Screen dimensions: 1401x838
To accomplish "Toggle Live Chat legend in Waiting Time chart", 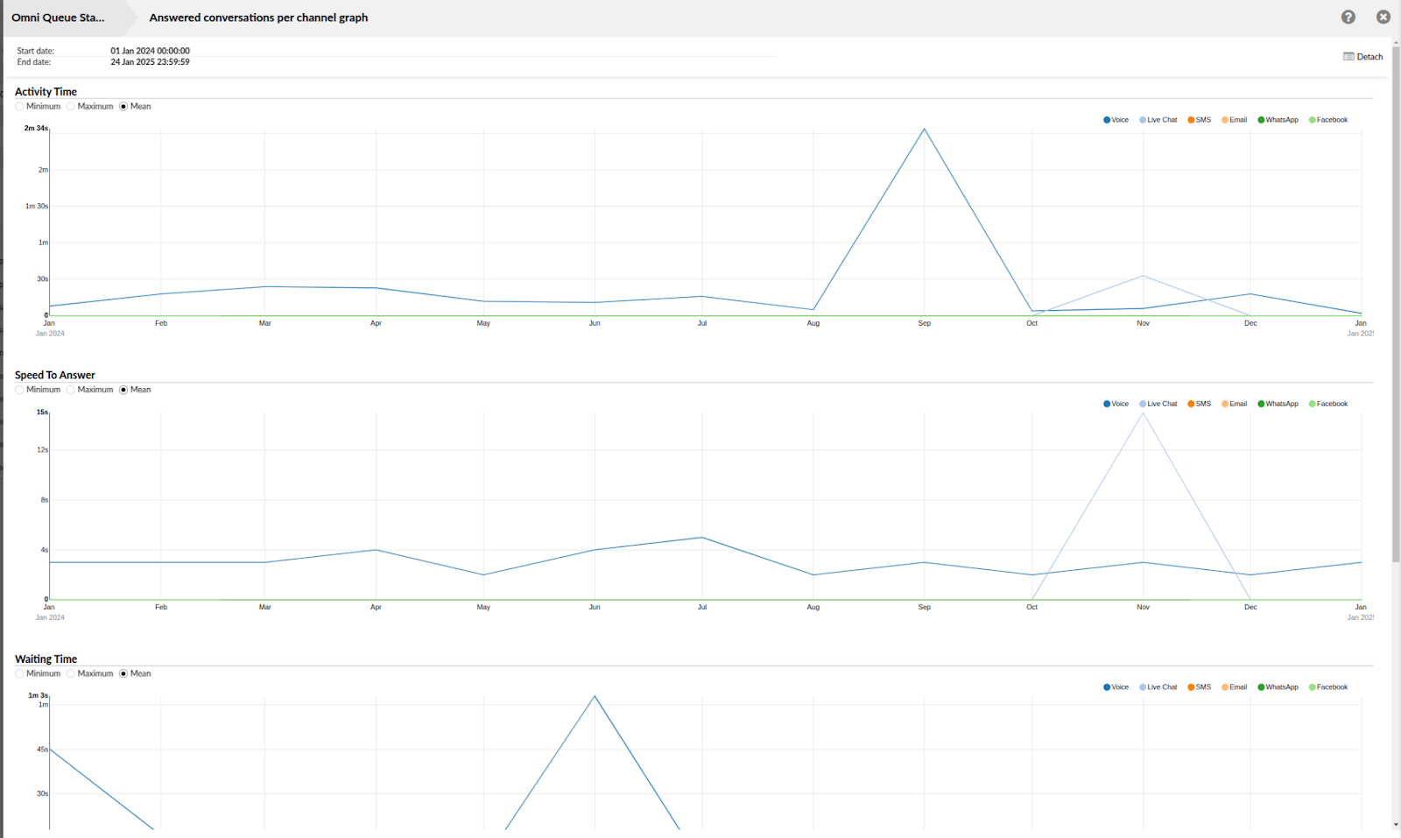I will point(1158,687).
